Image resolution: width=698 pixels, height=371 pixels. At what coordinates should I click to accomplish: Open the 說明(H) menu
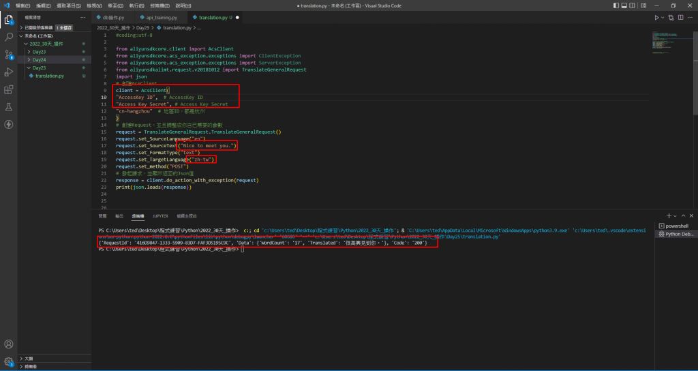click(183, 5)
